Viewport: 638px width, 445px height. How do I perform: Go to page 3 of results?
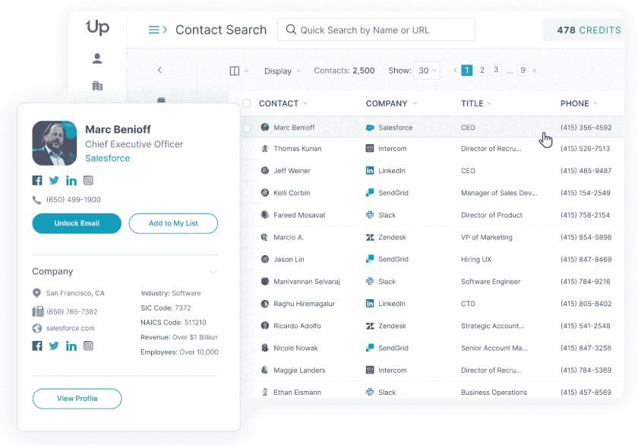coord(495,70)
